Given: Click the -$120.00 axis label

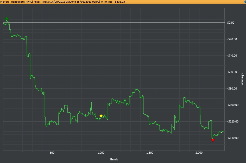Looking at the screenshot, I should [233, 121].
